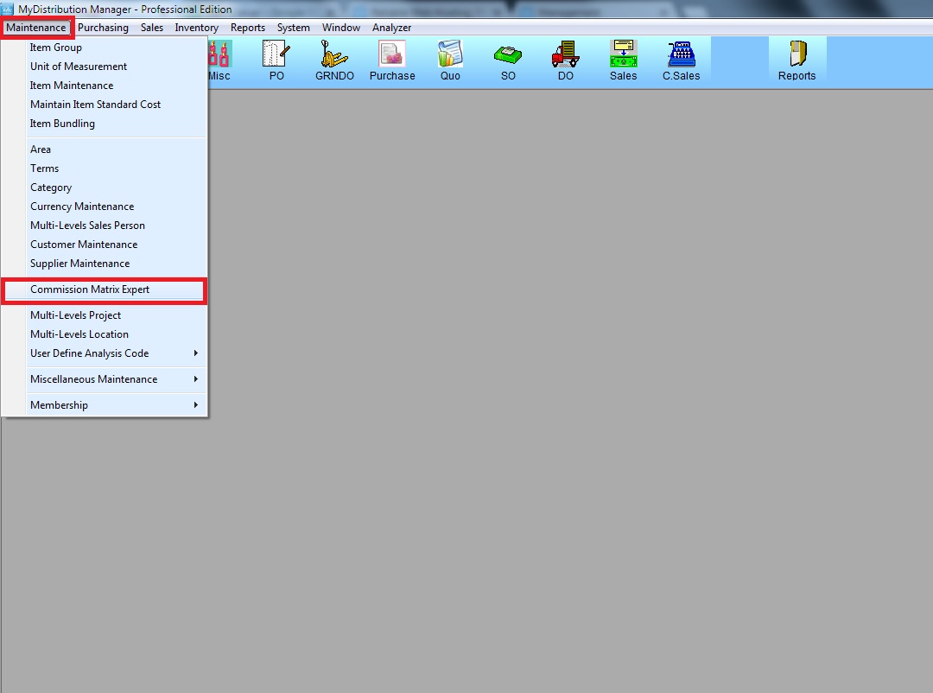Select Commission Matrix Expert menu entry
Screen dimensions: 933x693
tap(90, 289)
